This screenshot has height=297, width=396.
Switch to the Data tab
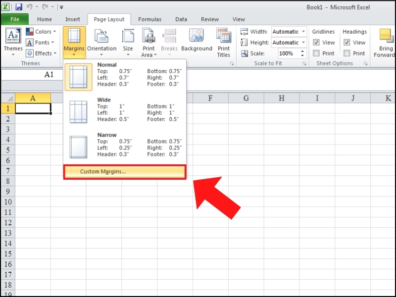(x=181, y=19)
